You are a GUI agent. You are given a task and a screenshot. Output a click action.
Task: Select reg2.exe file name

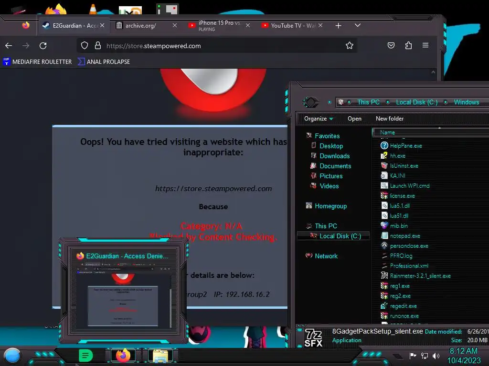click(x=400, y=296)
